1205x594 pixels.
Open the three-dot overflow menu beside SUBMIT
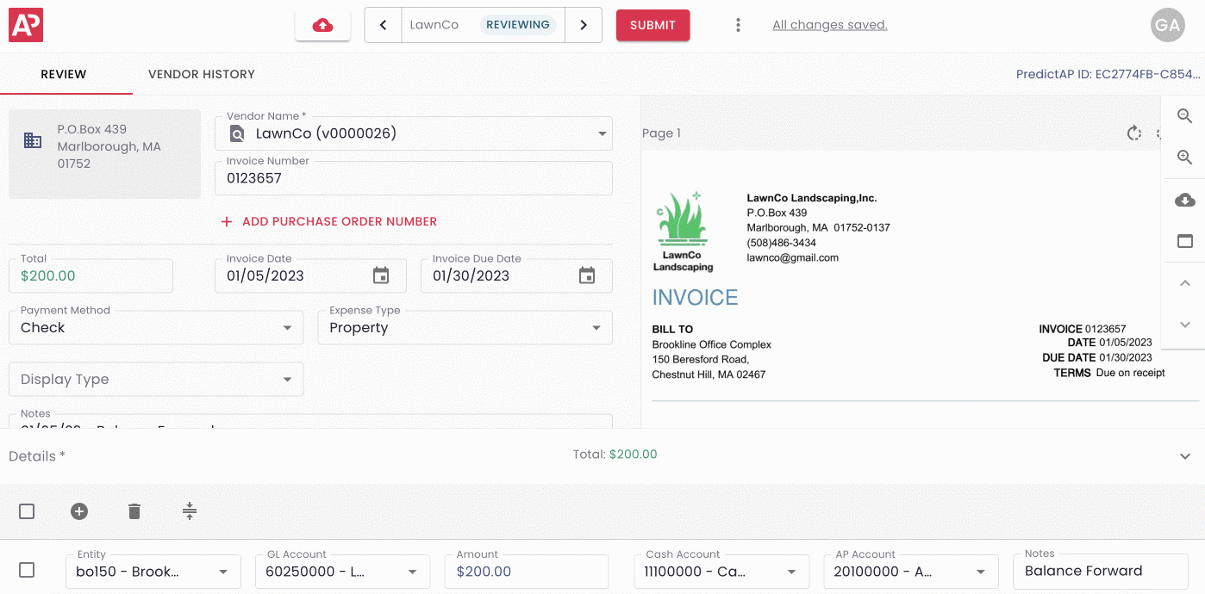point(738,24)
